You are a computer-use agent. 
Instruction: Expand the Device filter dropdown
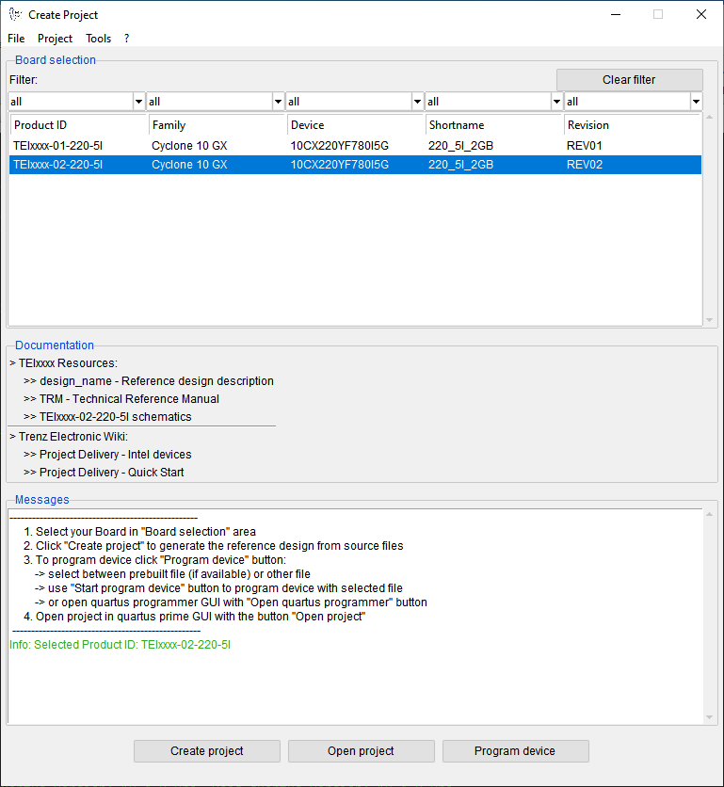click(417, 102)
